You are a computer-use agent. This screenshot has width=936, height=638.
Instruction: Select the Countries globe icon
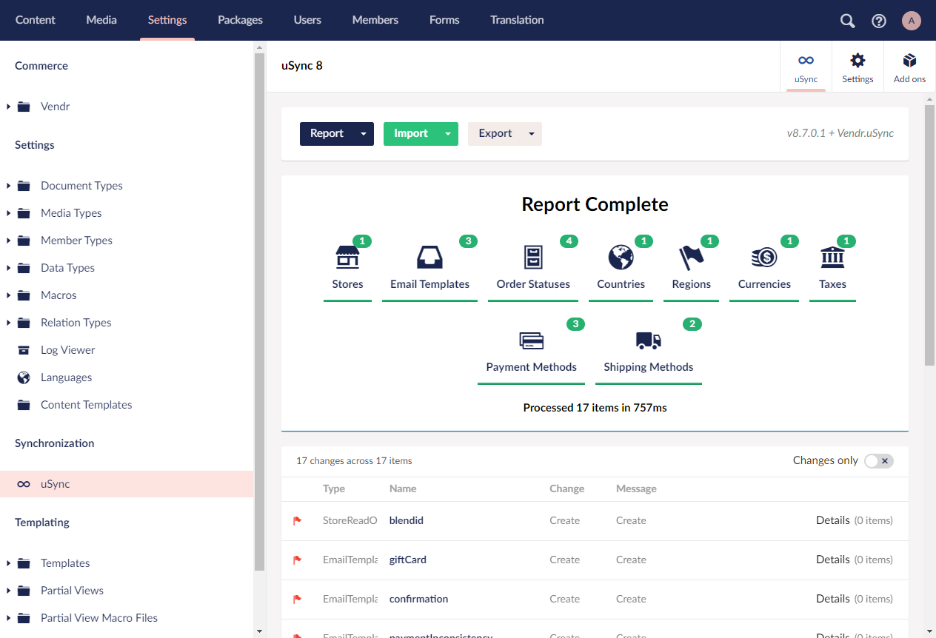[x=621, y=258]
